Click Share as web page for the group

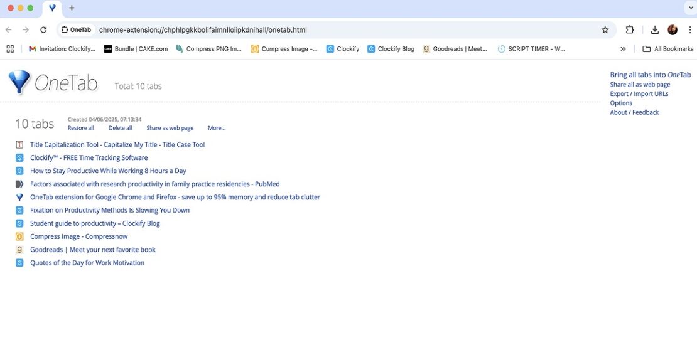pos(170,128)
